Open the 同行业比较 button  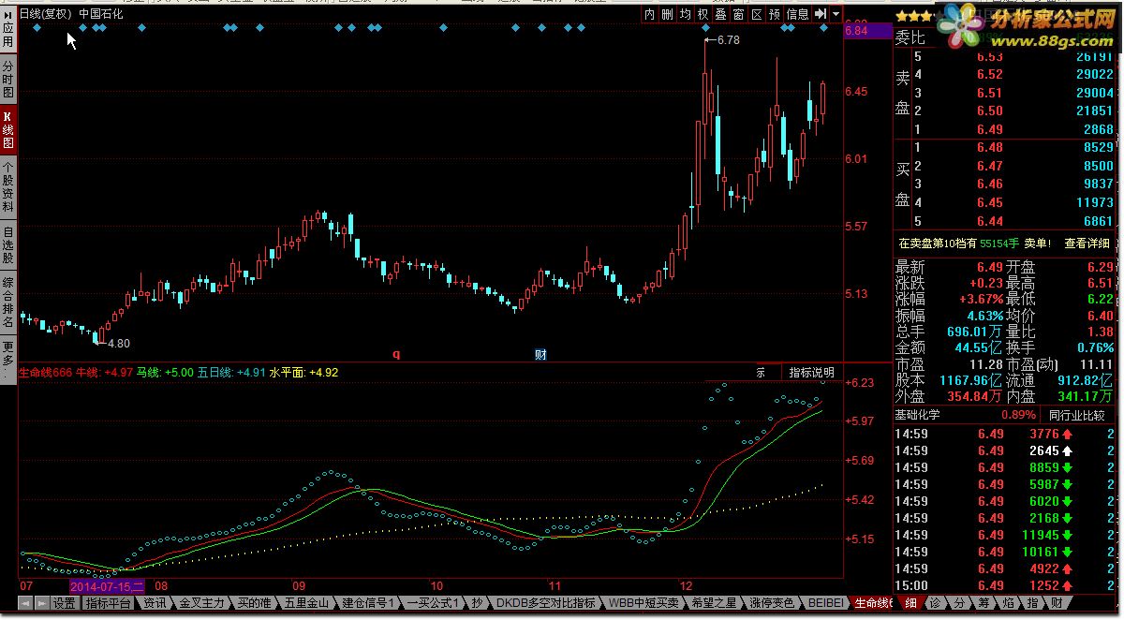1076,415
